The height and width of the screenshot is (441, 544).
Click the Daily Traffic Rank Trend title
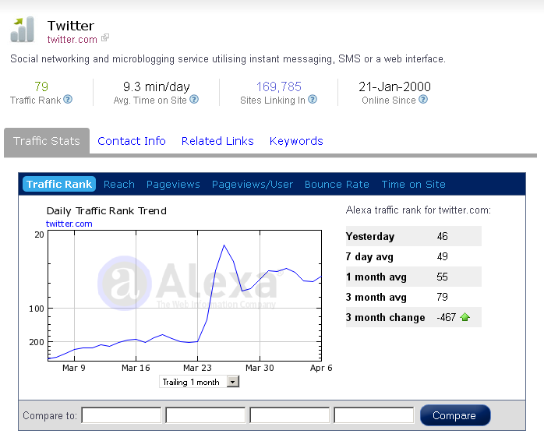107,211
